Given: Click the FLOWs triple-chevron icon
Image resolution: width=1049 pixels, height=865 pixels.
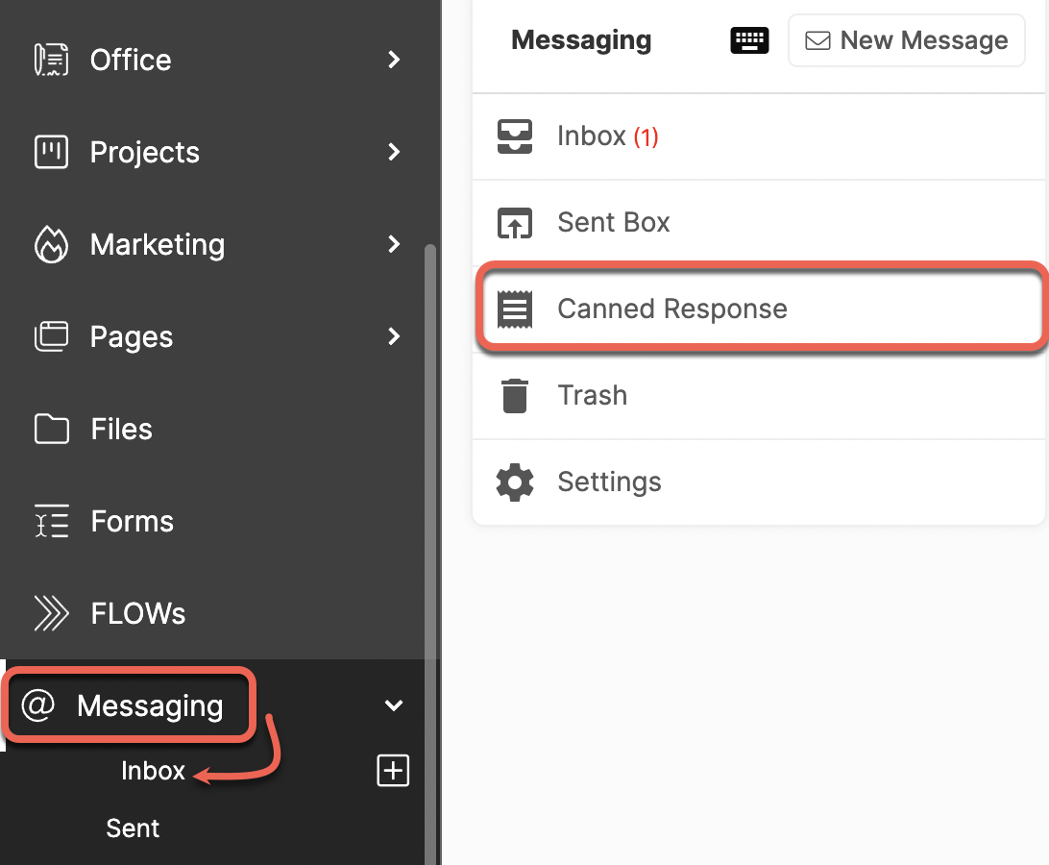Looking at the screenshot, I should [51, 613].
